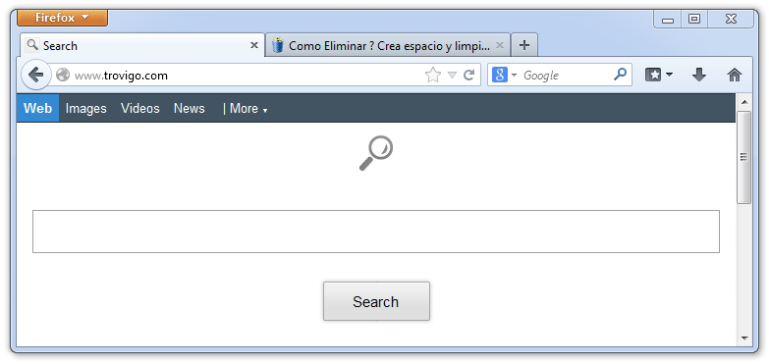Bookmark this page with the star icon
The width and height of the screenshot is (769, 364).
[432, 75]
